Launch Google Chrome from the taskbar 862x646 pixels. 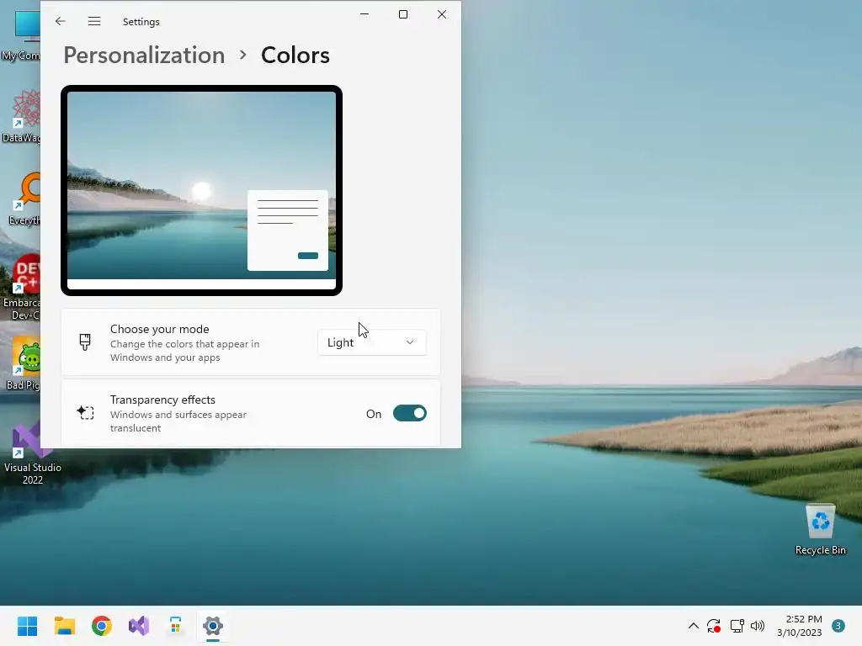[x=102, y=626]
